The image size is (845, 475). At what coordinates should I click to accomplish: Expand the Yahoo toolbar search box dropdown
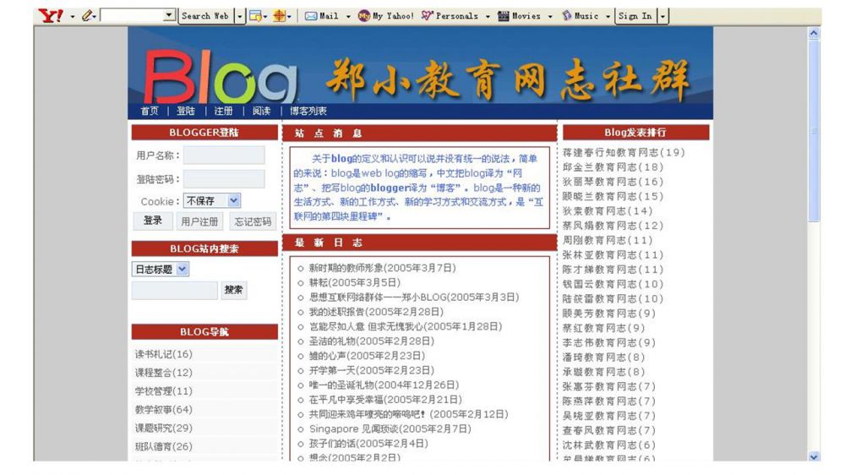169,16
